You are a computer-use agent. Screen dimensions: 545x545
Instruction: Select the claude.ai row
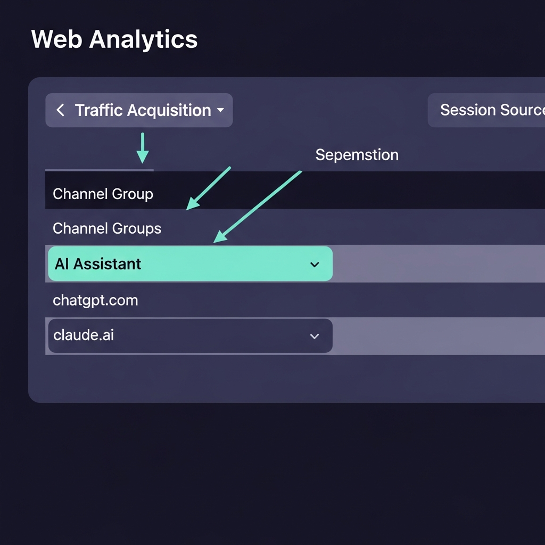190,336
